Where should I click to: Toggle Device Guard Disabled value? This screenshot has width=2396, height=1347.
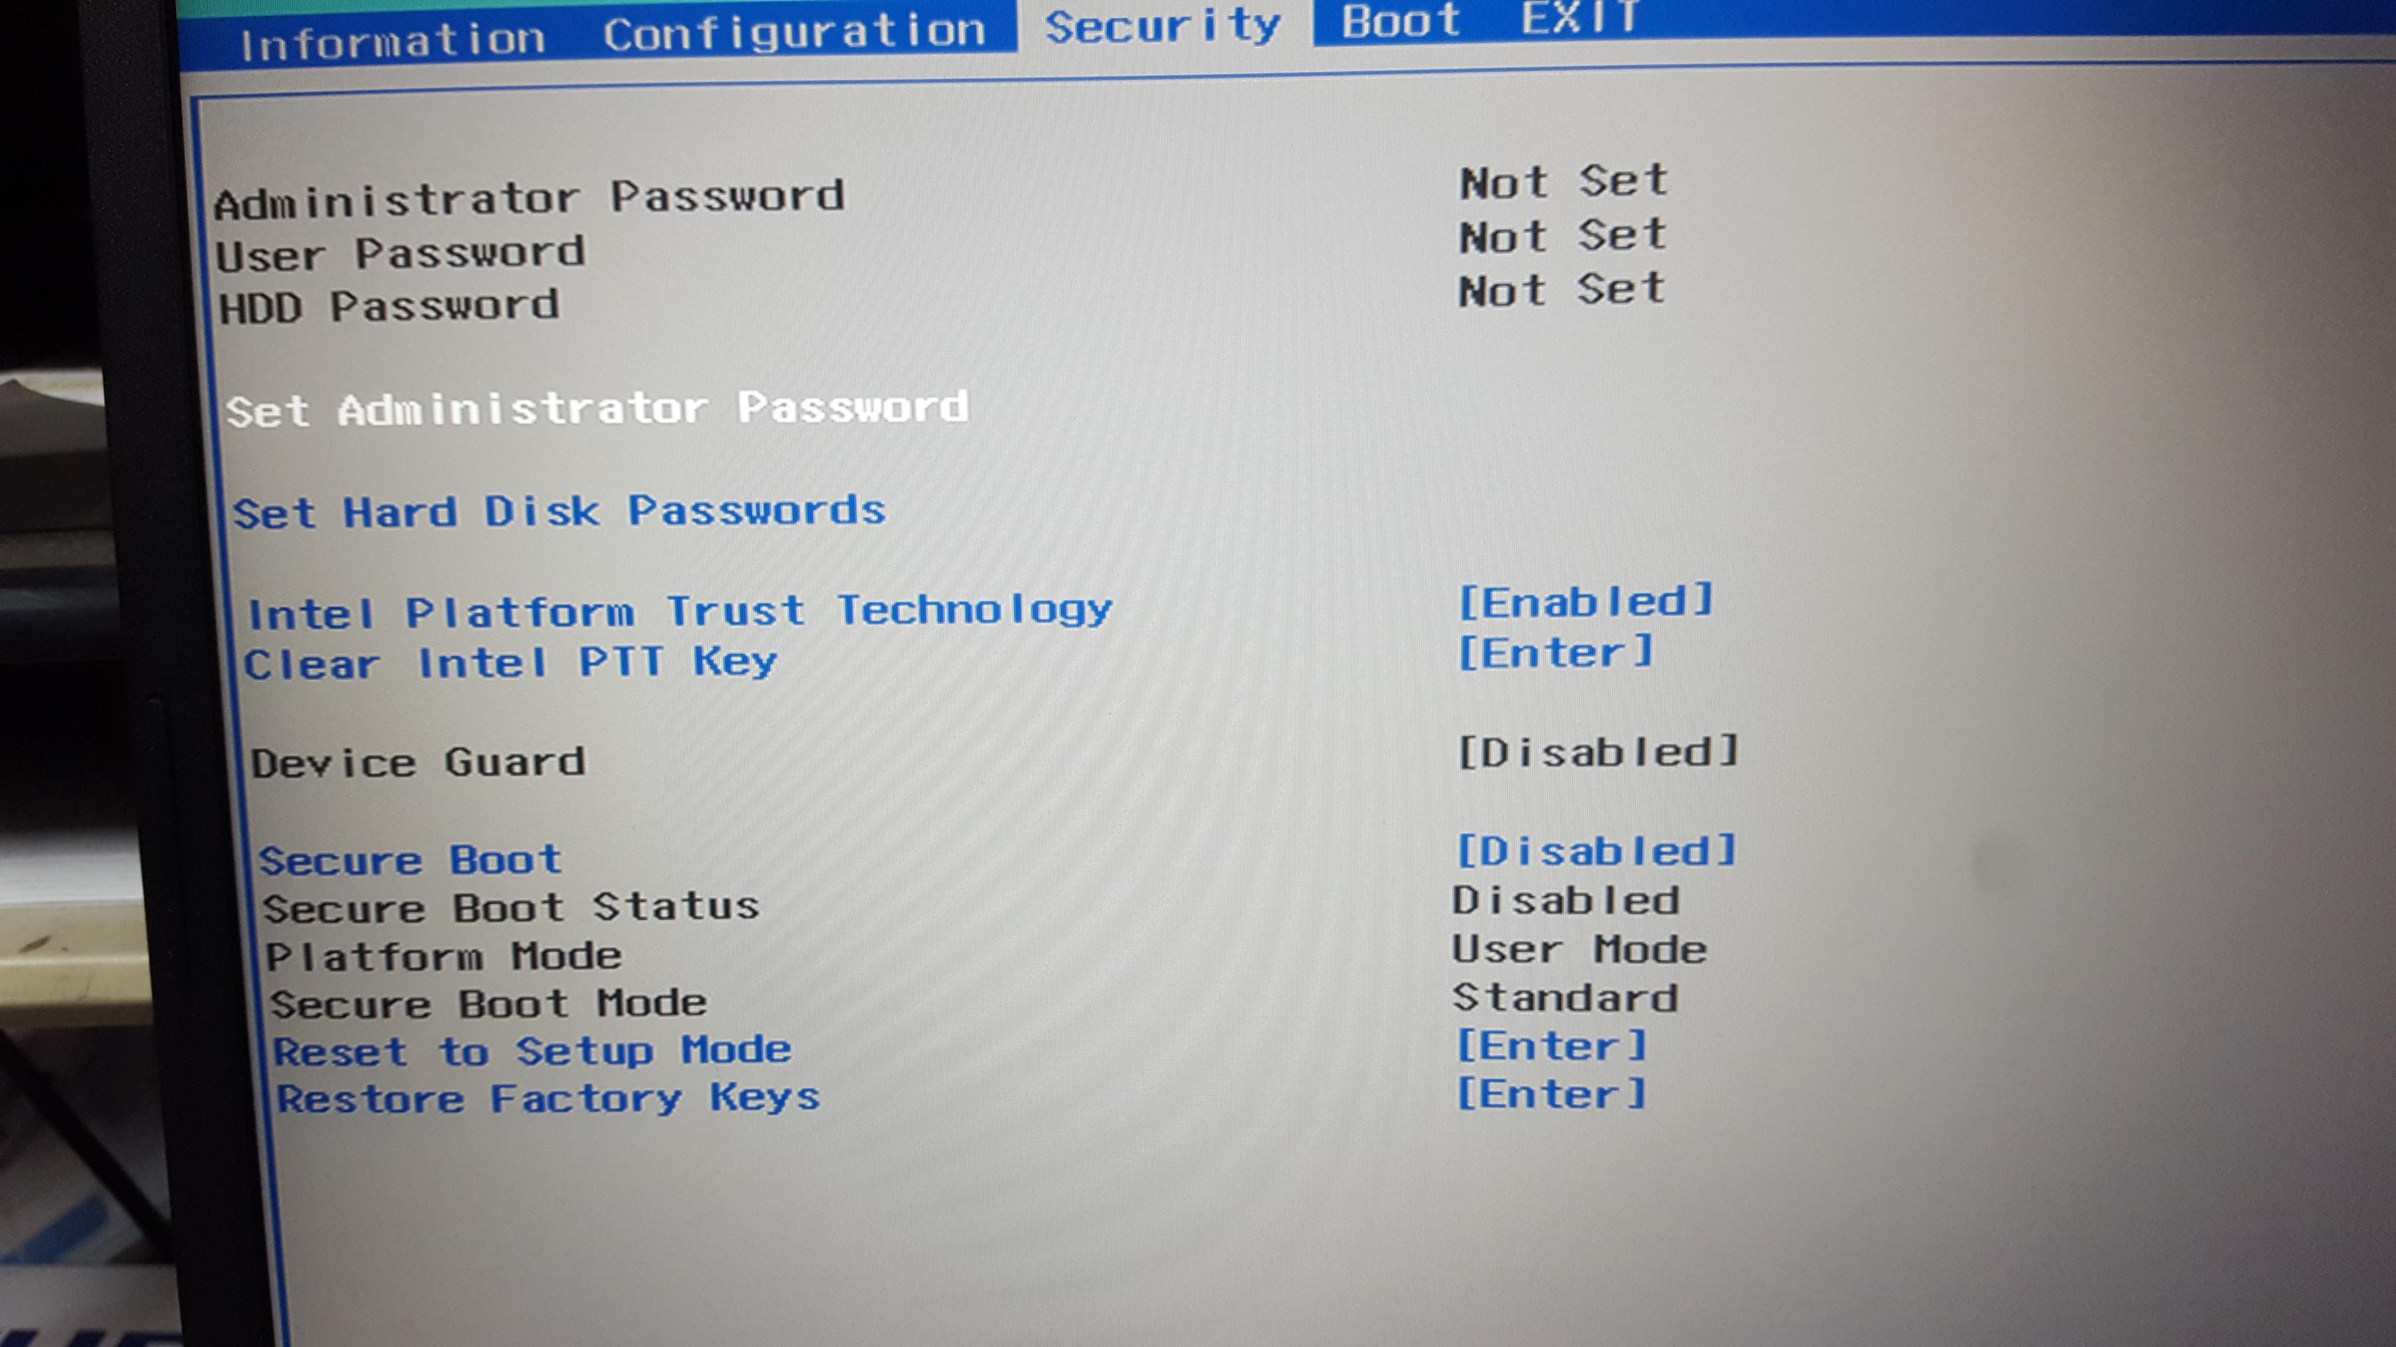[x=1596, y=752]
